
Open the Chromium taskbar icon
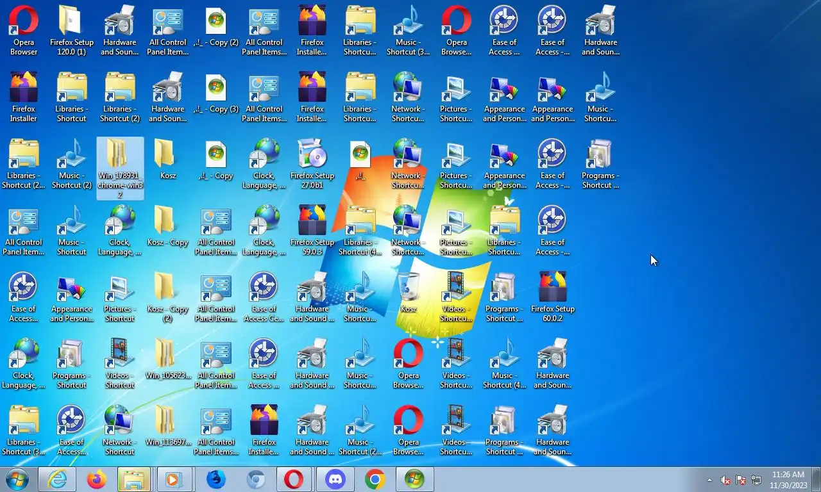pyautogui.click(x=256, y=479)
